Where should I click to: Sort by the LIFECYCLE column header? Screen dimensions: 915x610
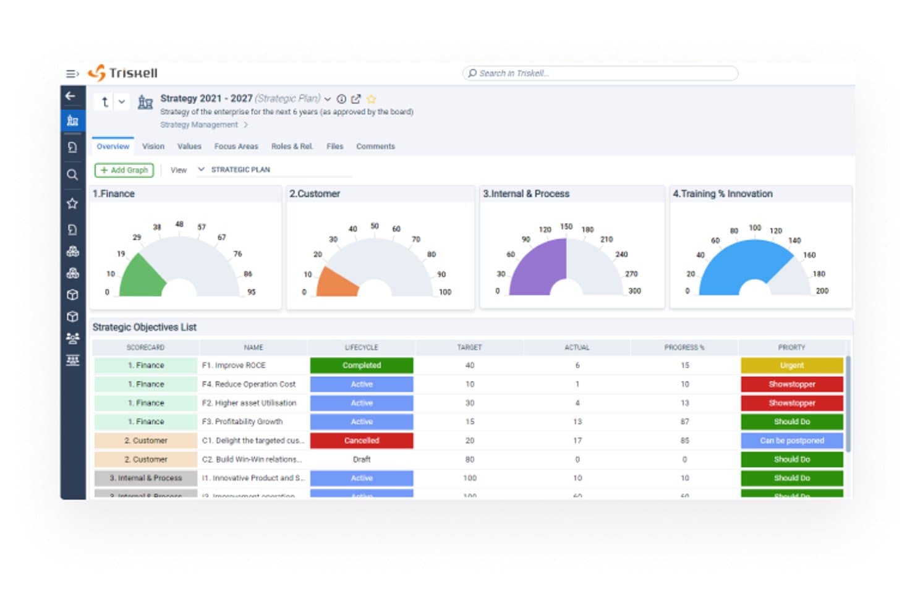pos(362,347)
